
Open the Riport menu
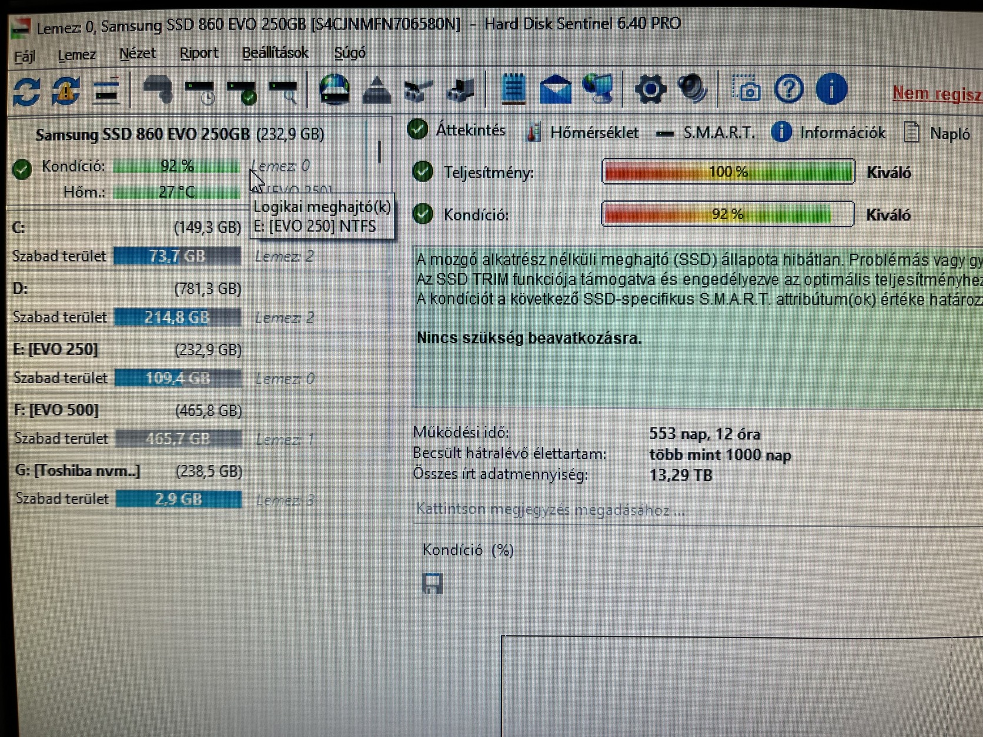pyautogui.click(x=199, y=53)
